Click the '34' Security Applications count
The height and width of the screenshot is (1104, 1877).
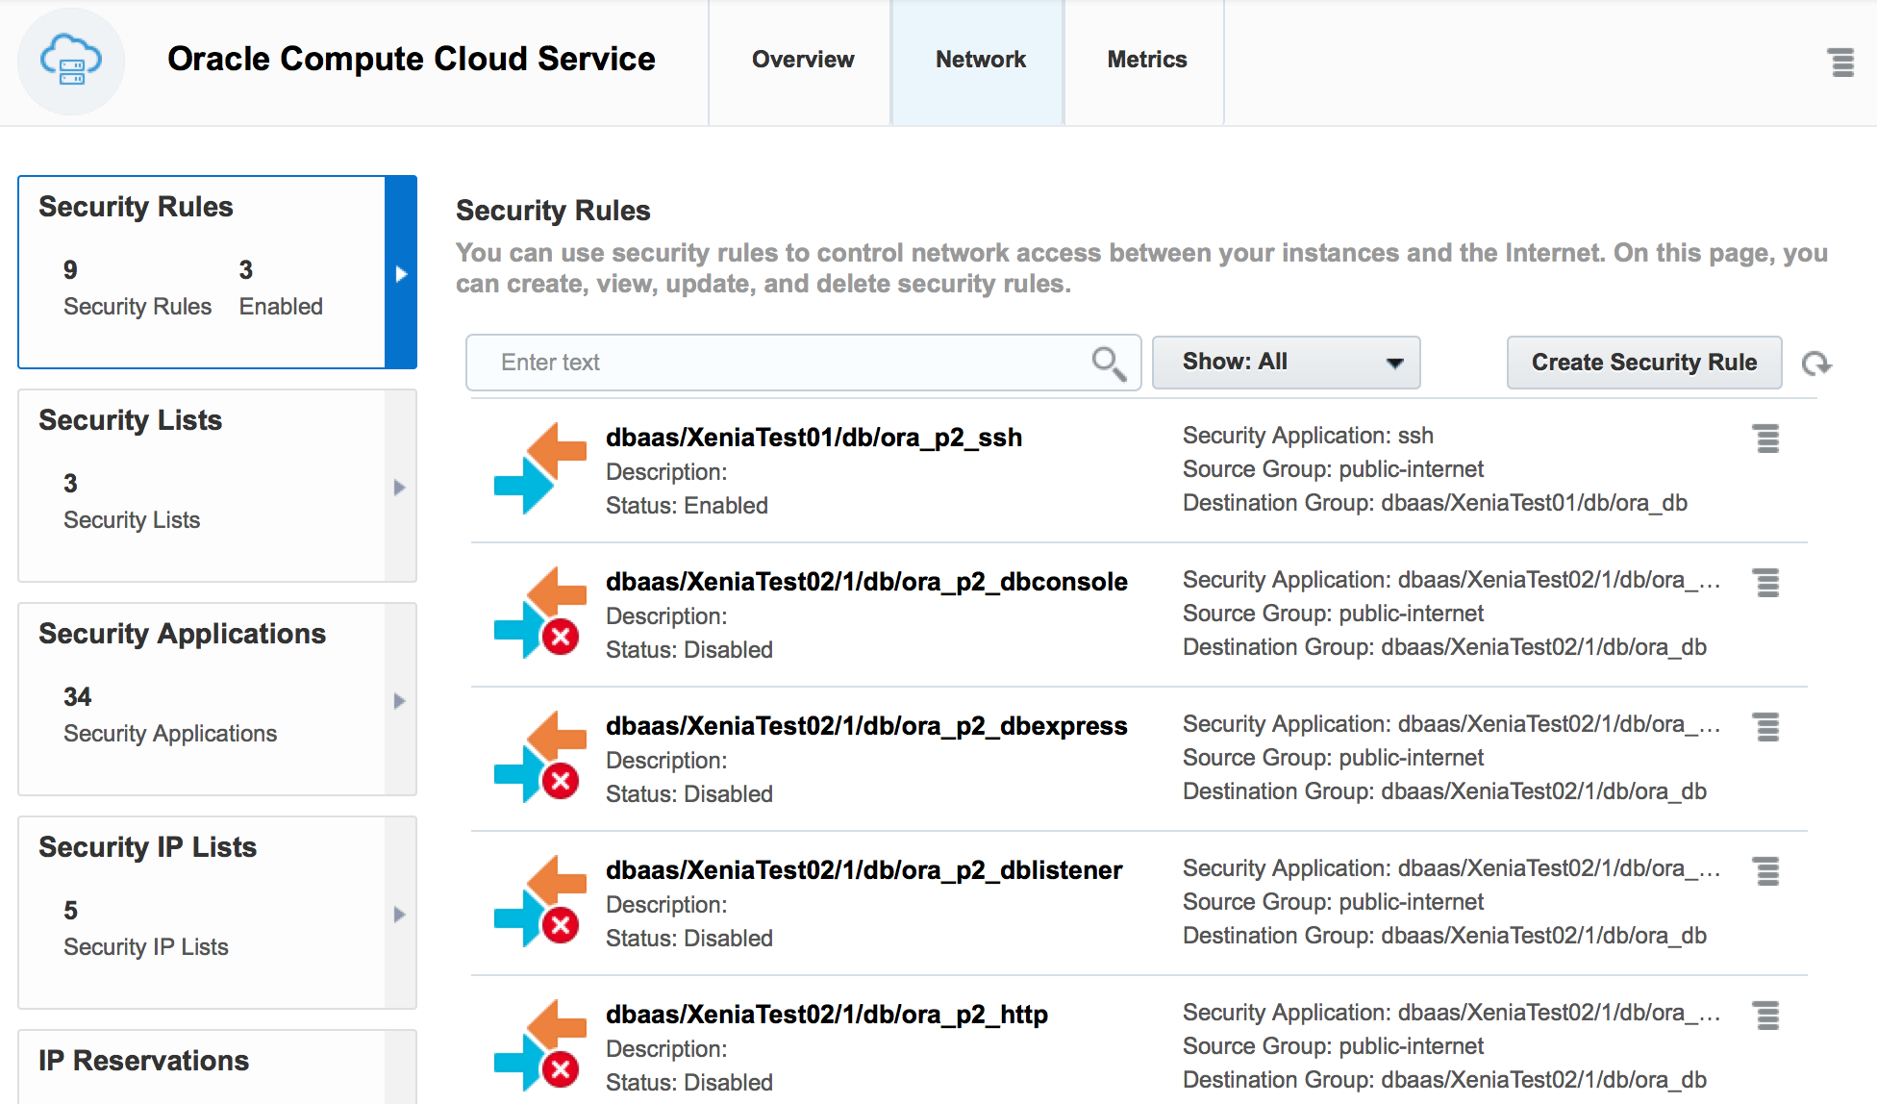click(x=77, y=697)
